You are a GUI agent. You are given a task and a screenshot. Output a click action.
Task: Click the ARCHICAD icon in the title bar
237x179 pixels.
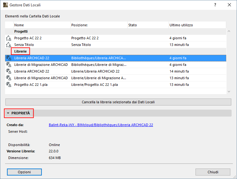point(5,5)
